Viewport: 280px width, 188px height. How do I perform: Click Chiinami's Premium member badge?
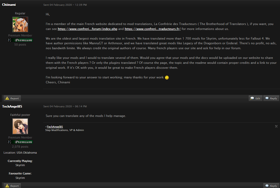(20, 40)
